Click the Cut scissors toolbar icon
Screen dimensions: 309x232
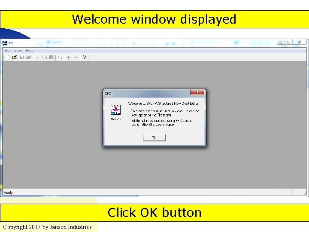(37, 58)
